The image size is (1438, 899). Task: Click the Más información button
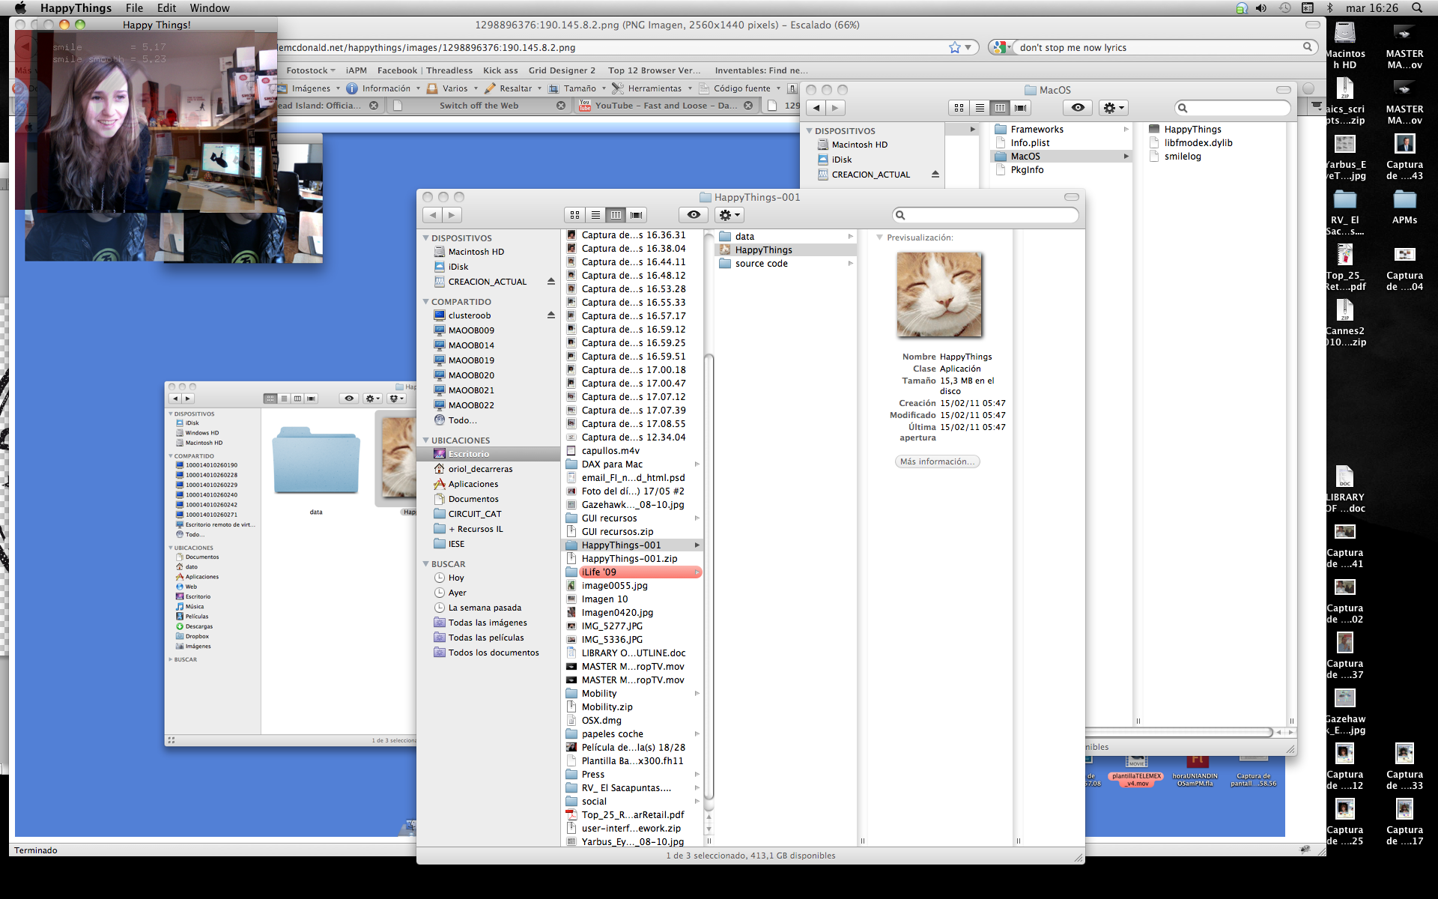coord(937,461)
